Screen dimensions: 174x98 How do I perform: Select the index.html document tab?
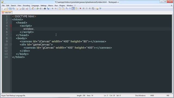(x=7, y=13)
